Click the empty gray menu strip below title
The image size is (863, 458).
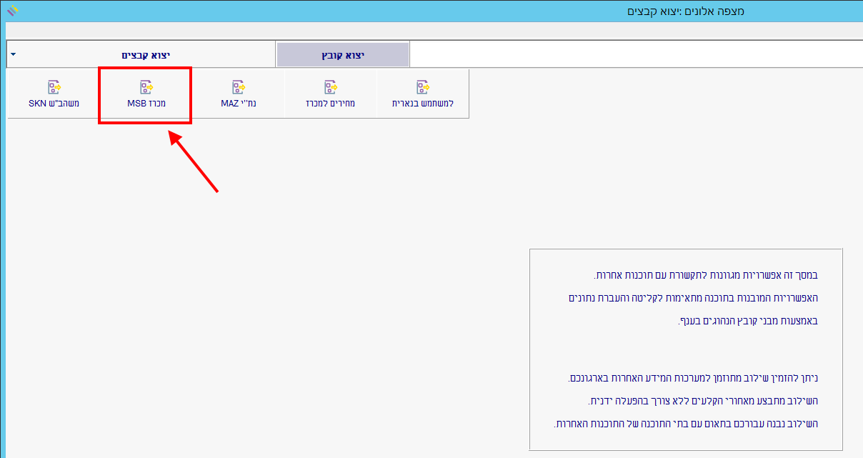pyautogui.click(x=429, y=31)
